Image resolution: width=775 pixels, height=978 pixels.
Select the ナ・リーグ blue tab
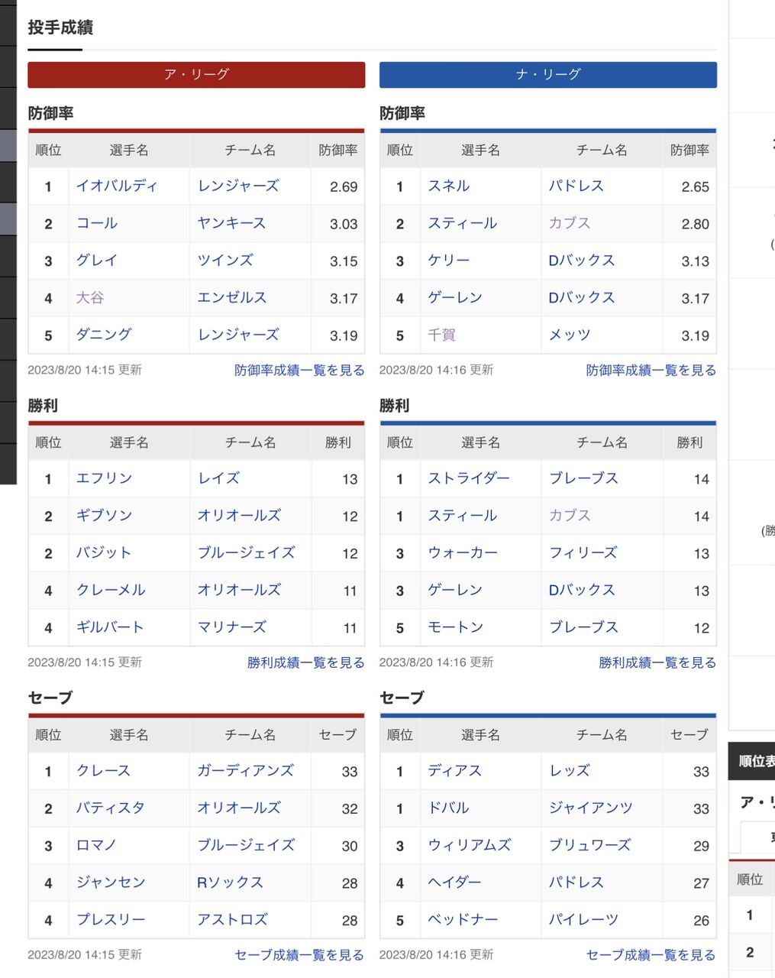tap(547, 75)
